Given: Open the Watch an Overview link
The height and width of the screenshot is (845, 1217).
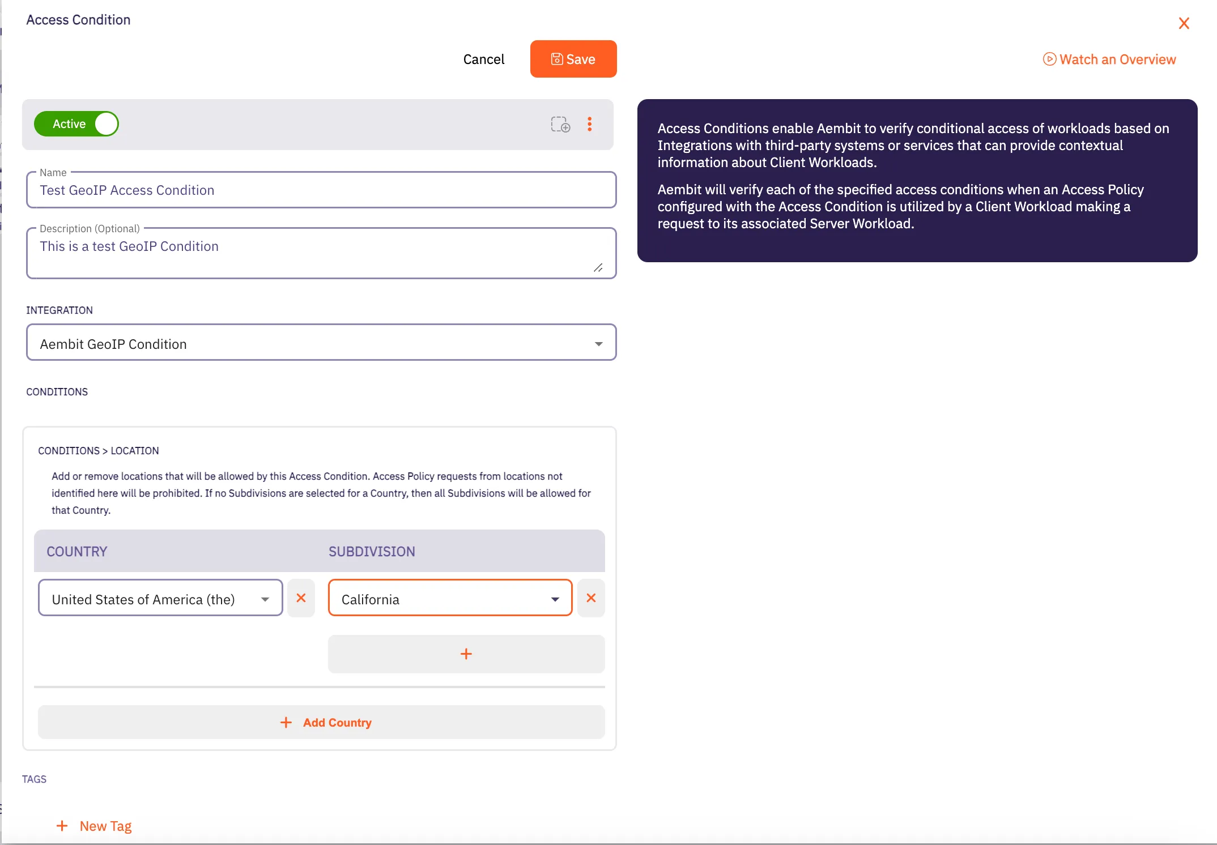Looking at the screenshot, I should (x=1117, y=59).
